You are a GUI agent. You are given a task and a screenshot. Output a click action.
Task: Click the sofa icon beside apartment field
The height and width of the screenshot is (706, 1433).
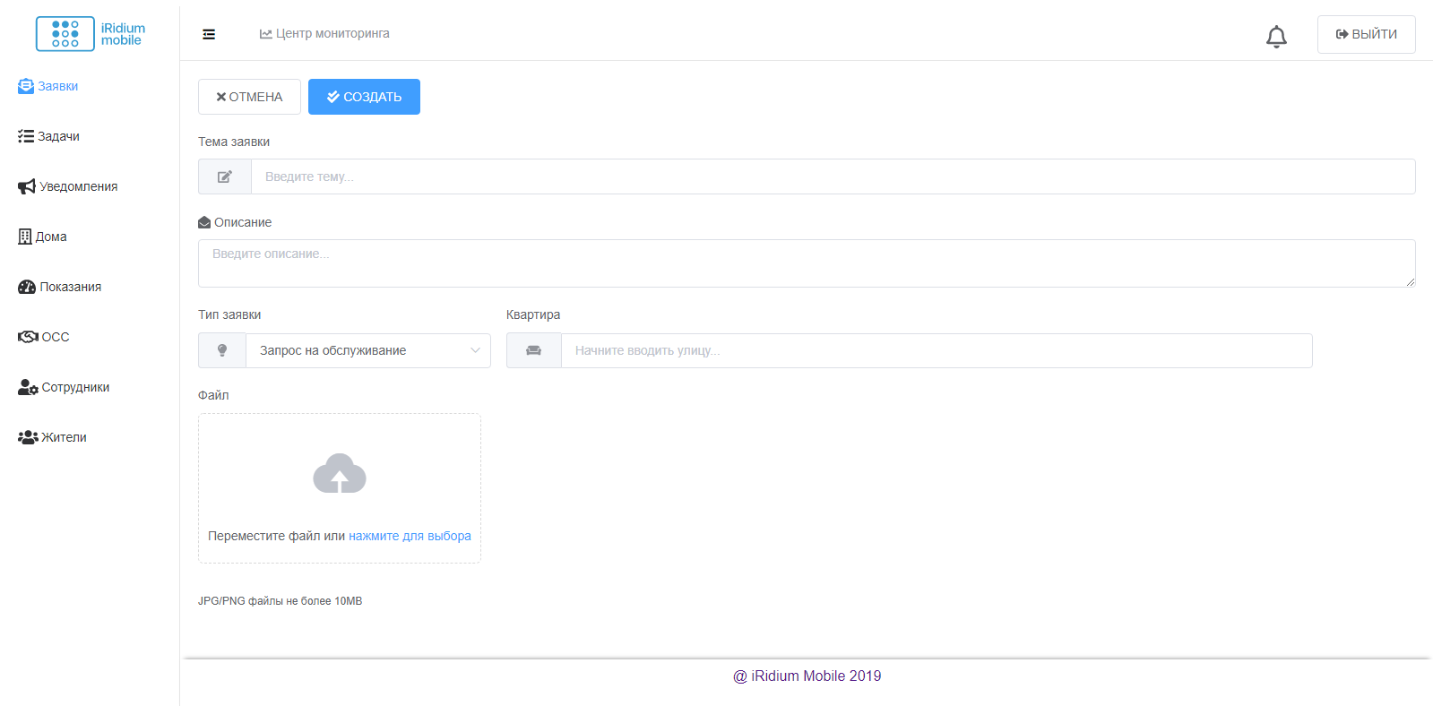point(534,350)
